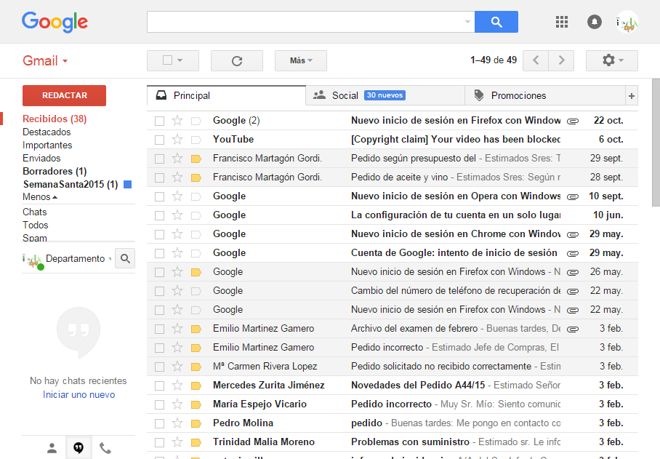Viewport: 660px width, 459px height.
Task: Click the REDACTAR compose button
Action: (65, 95)
